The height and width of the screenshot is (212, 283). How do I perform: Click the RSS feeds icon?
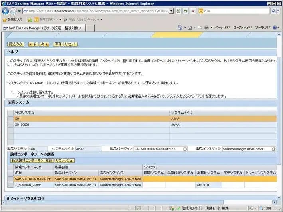pyautogui.click(x=190, y=28)
